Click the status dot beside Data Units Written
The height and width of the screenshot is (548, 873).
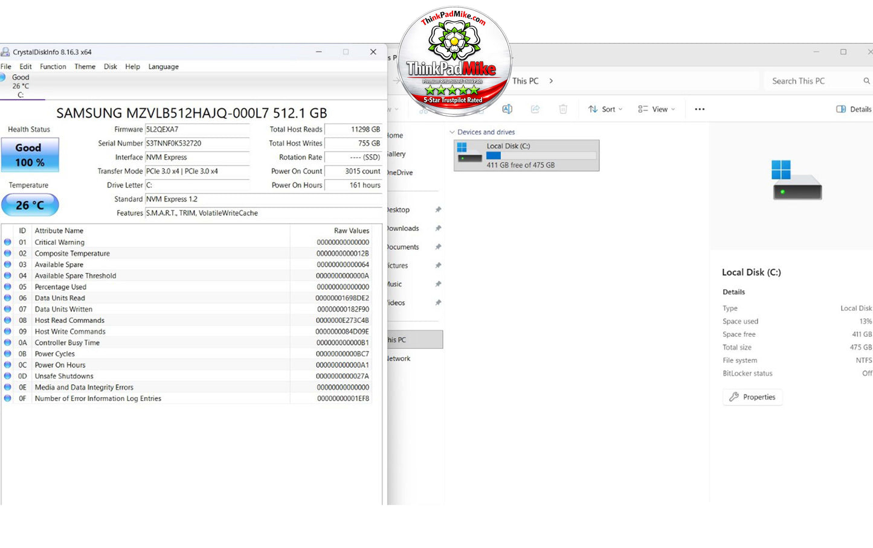7,309
